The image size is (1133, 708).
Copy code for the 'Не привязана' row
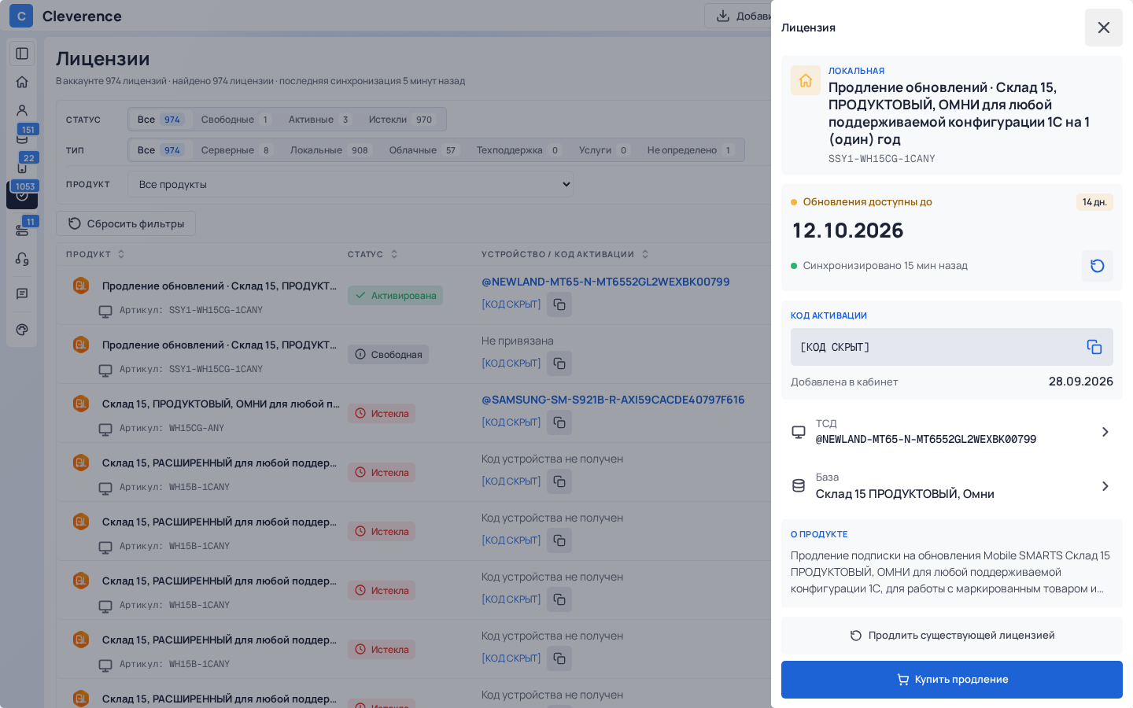559,363
